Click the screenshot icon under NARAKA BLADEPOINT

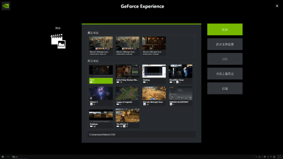(171, 104)
